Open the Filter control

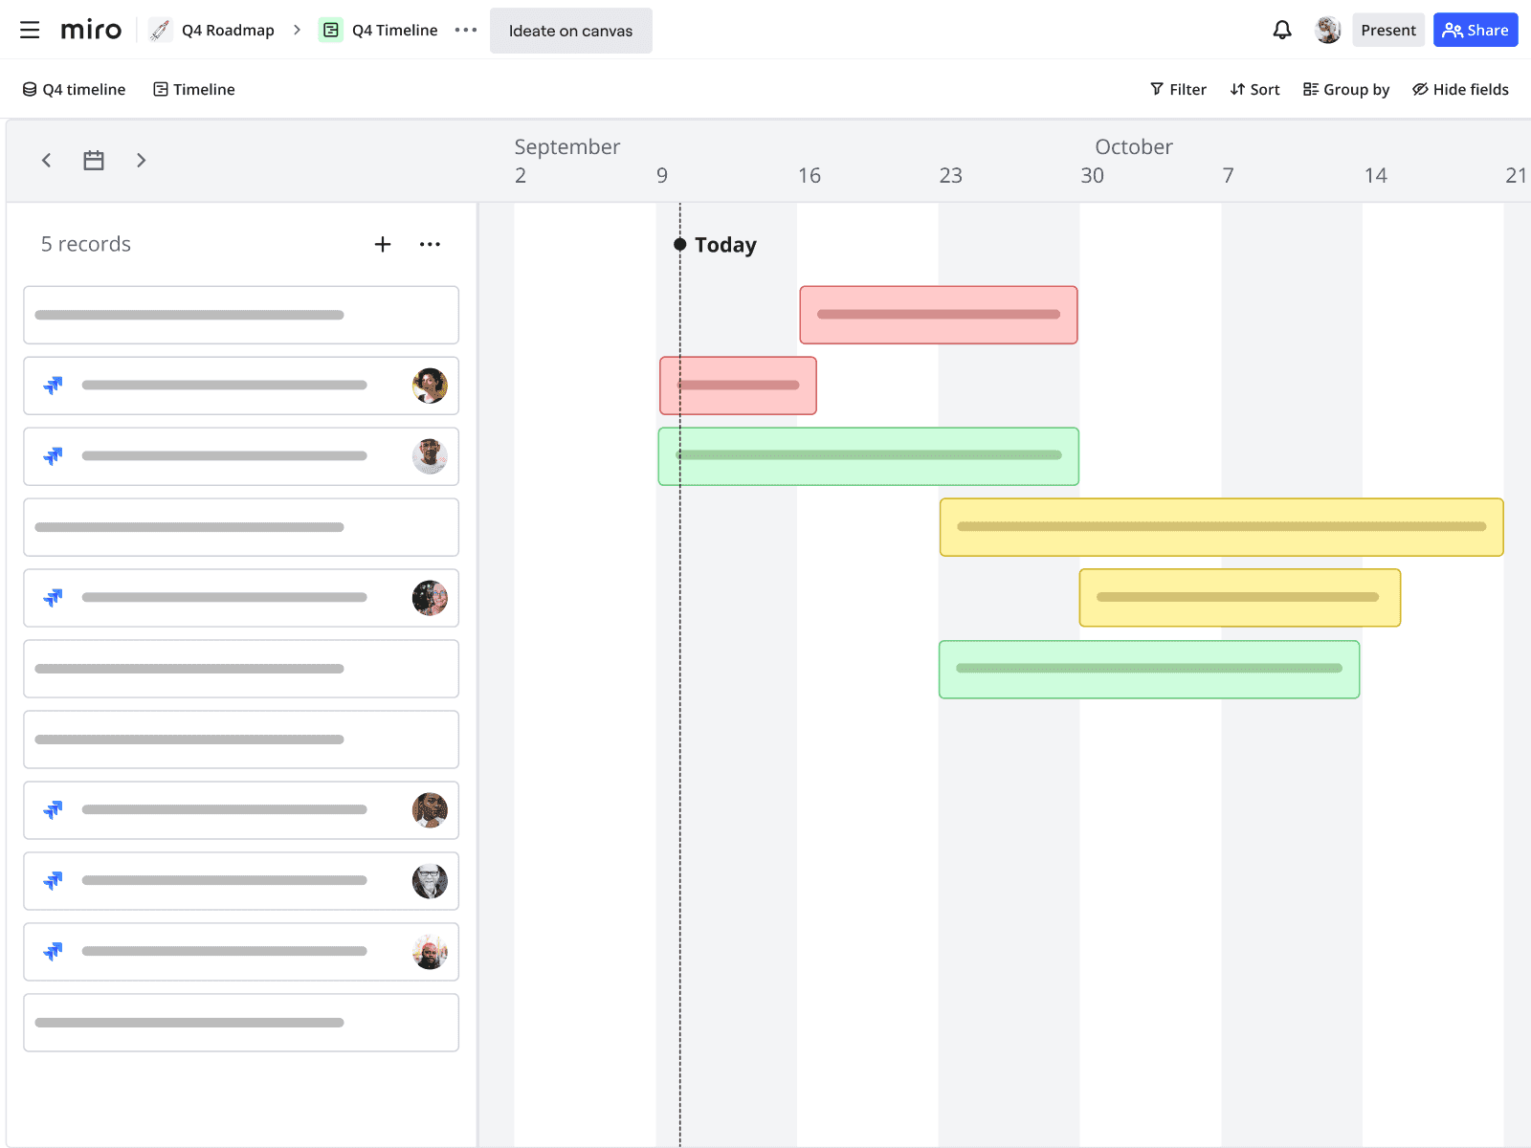point(1178,90)
